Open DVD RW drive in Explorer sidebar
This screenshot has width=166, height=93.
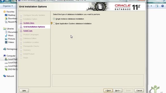tap(12, 69)
